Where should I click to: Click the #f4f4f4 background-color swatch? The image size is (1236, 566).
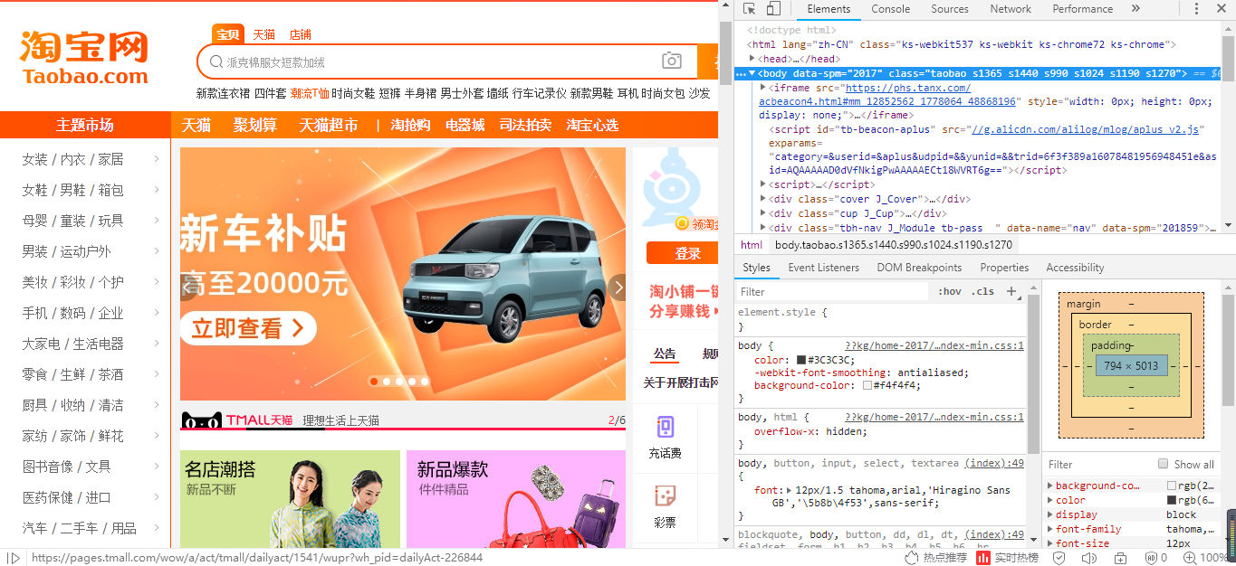867,385
